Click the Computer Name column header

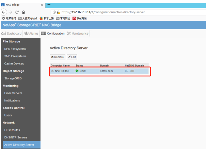(x=60, y=65)
